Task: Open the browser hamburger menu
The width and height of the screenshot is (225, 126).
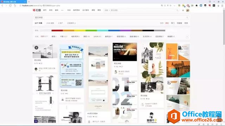Action: (222, 6)
